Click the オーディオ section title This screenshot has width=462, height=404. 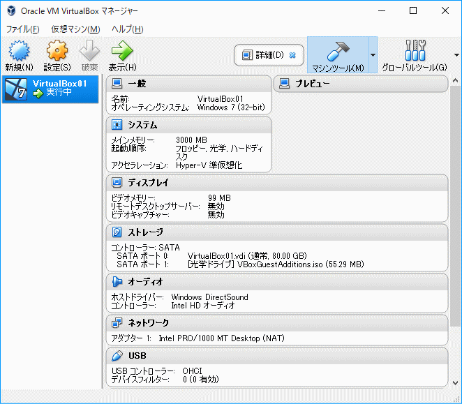pos(146,282)
